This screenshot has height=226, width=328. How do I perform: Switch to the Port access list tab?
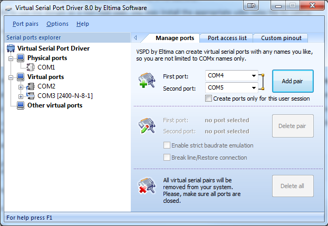tap(227, 38)
